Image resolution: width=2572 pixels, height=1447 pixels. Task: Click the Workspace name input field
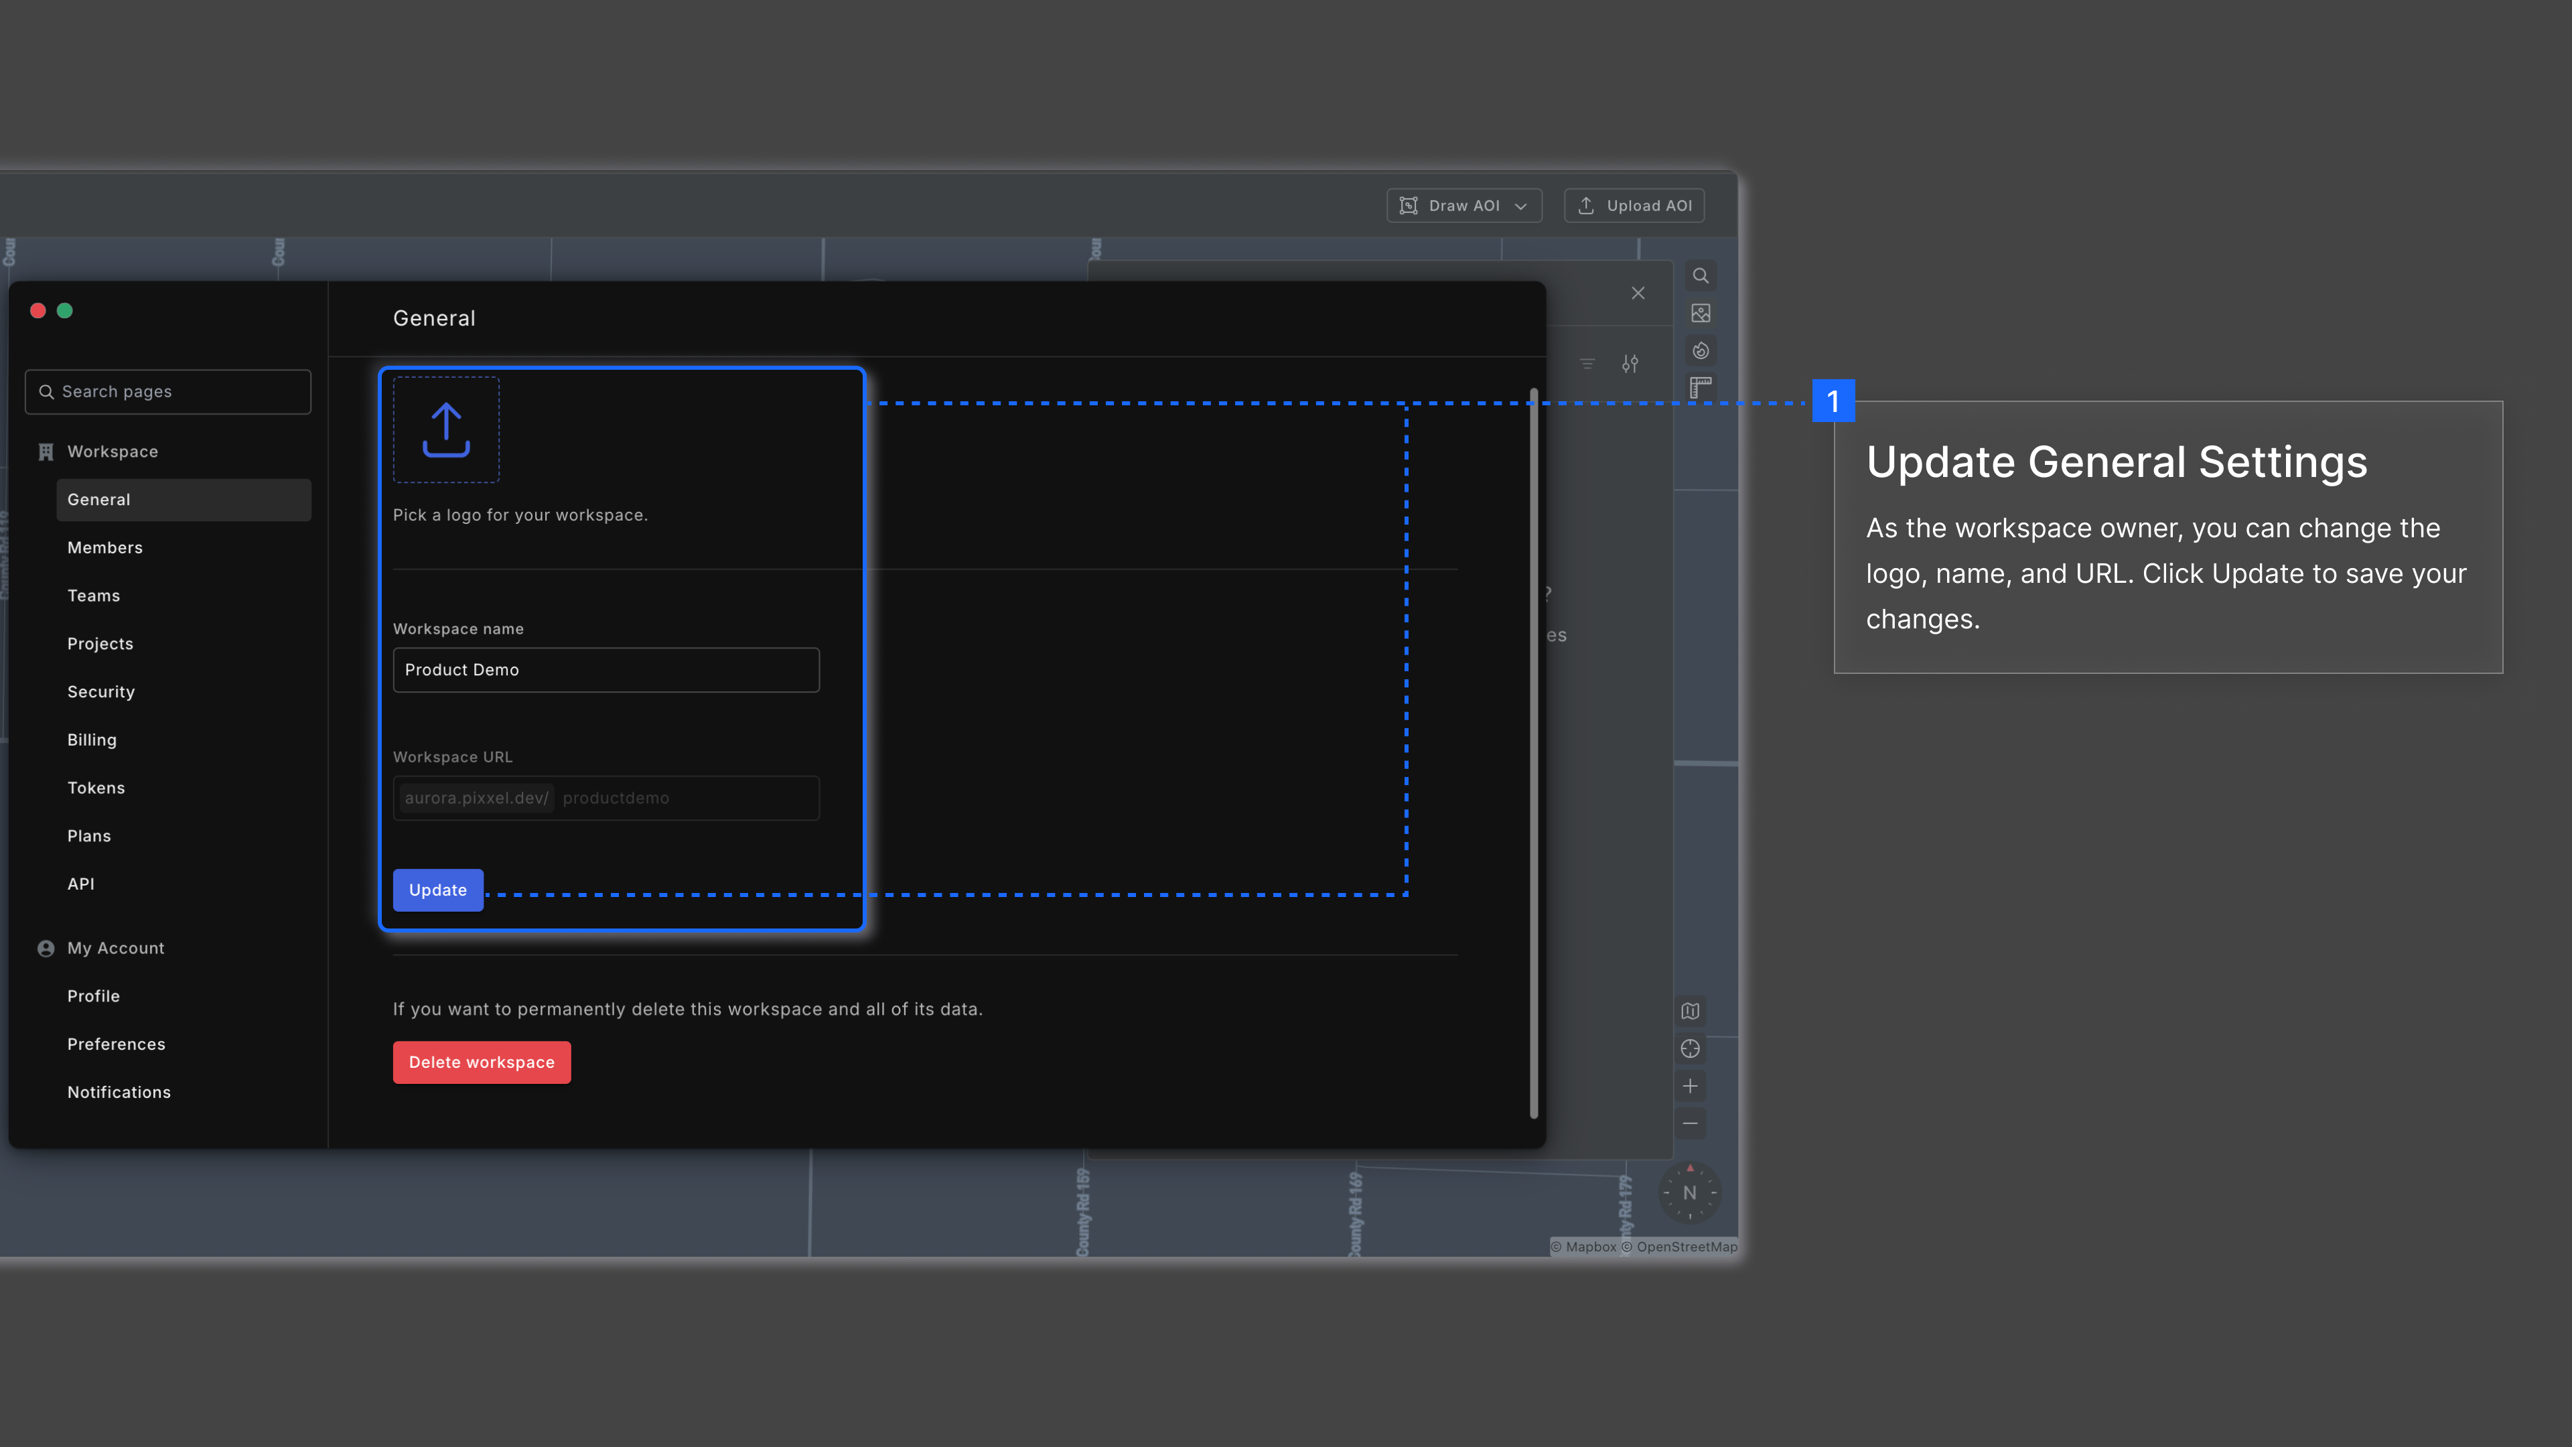605,669
